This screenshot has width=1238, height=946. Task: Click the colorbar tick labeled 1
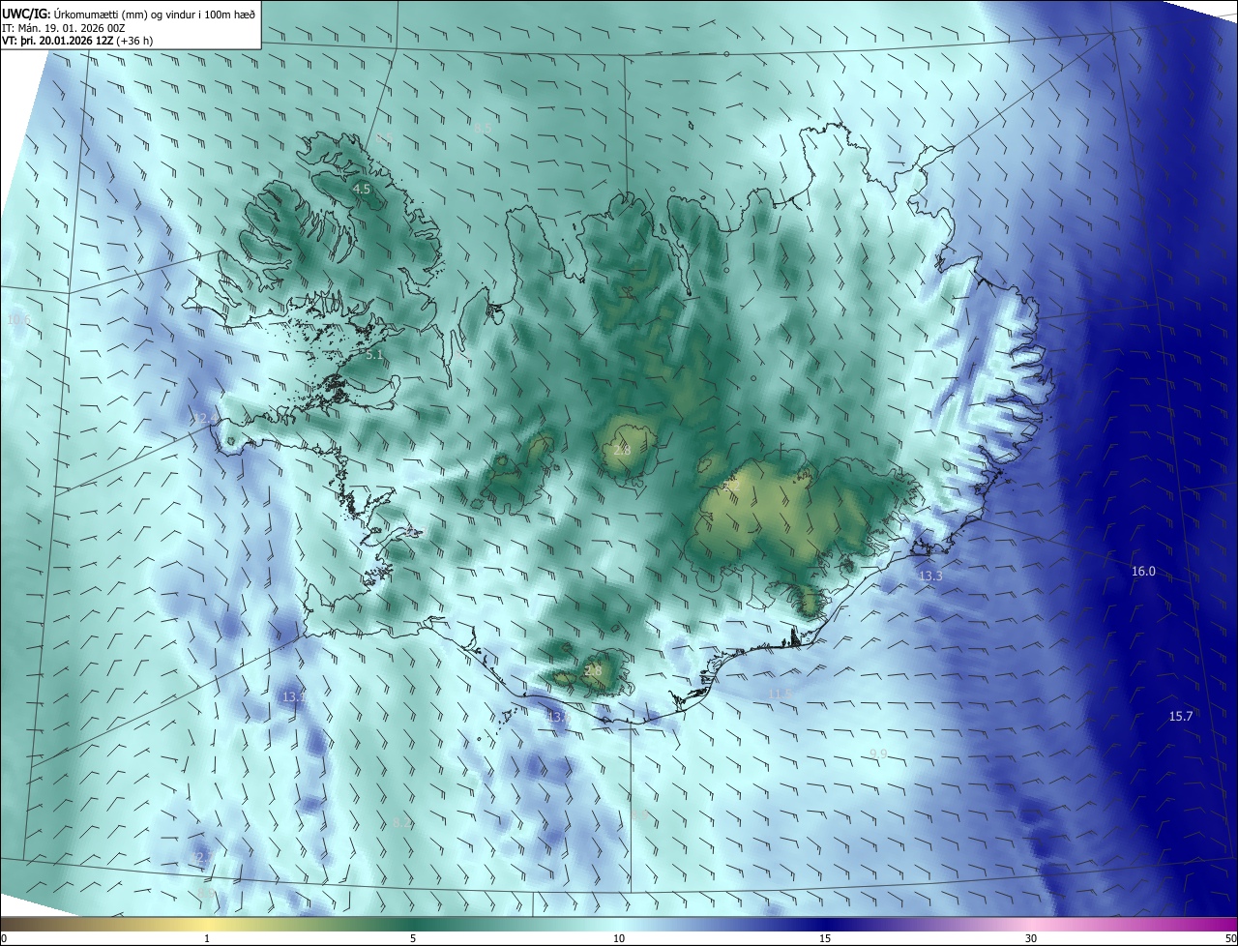pos(207,938)
